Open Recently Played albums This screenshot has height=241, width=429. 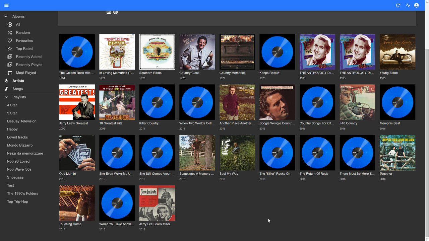tap(29, 65)
